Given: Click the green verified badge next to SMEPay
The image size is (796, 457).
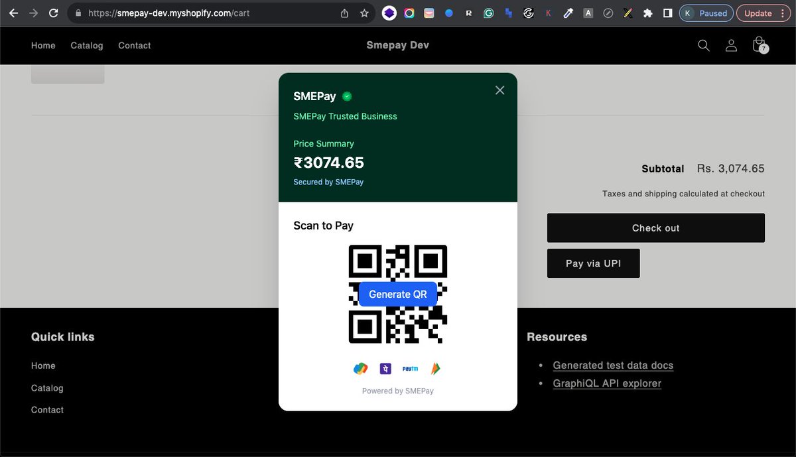Looking at the screenshot, I should [347, 96].
